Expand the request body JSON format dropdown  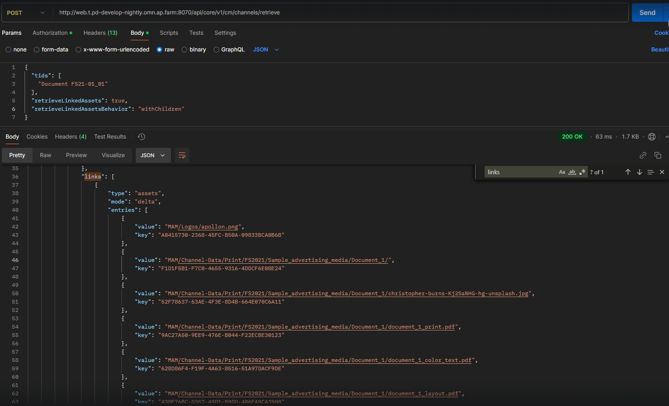pyautogui.click(x=266, y=50)
